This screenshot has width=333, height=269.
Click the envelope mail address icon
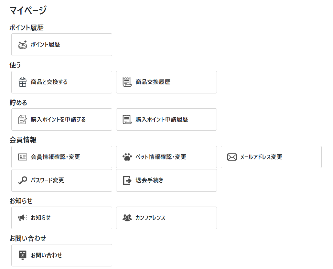tap(232, 157)
